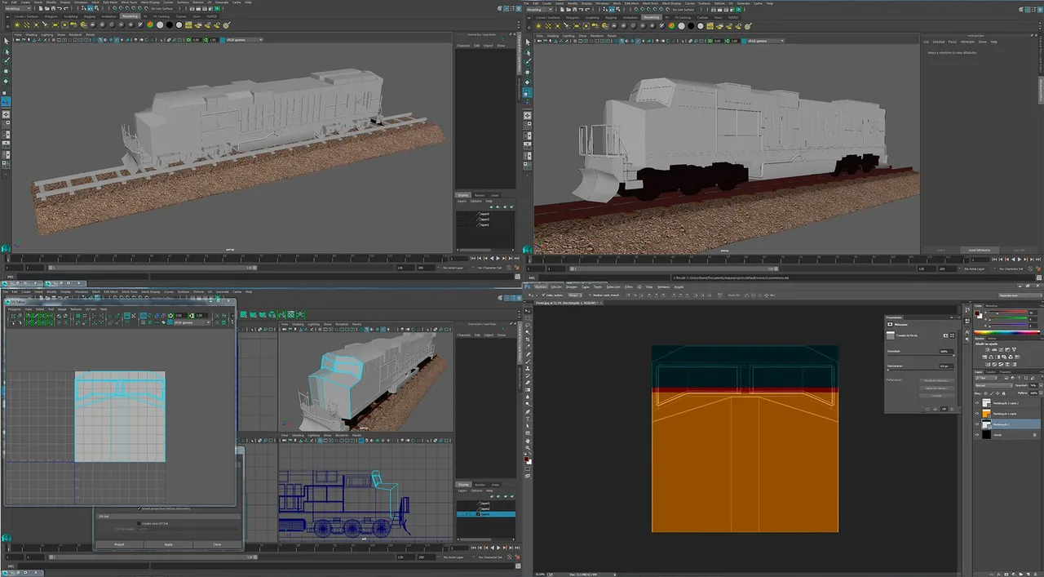The image size is (1044, 577).
Task: Select the Crop tool in Photoshop
Action: pos(528,339)
